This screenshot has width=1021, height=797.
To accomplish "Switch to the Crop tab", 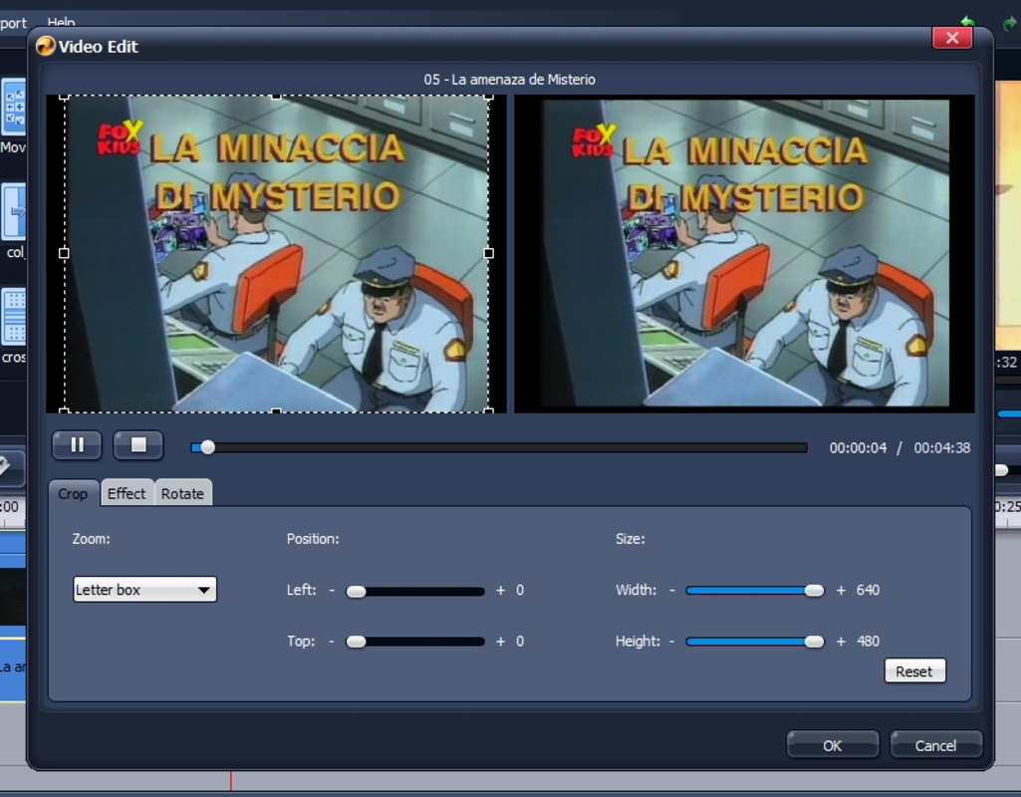I will 73,493.
